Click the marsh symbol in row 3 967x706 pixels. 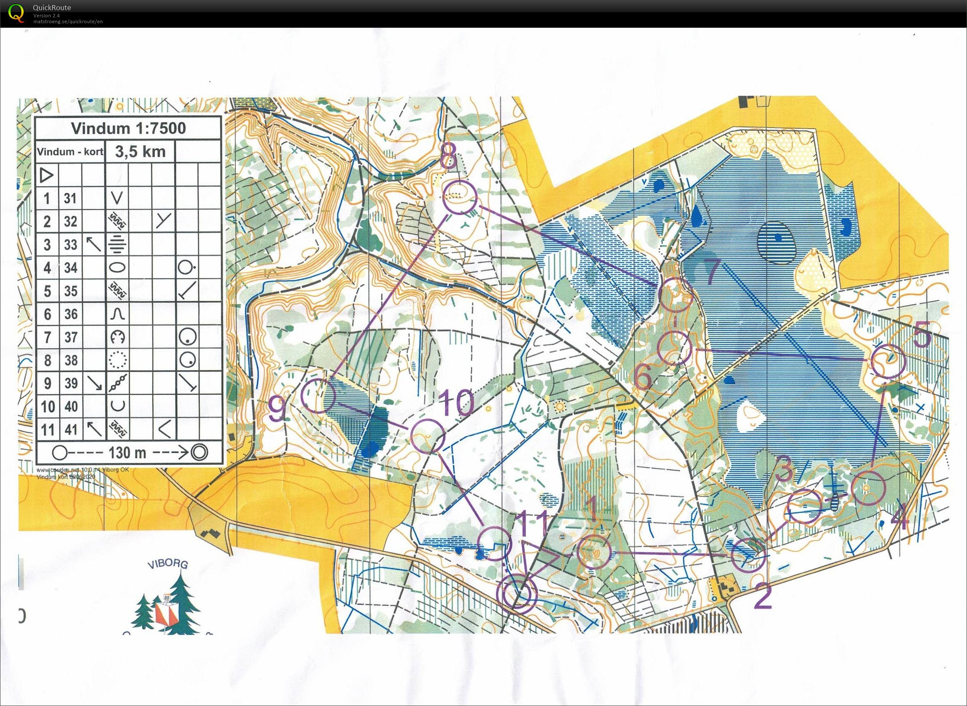click(116, 245)
